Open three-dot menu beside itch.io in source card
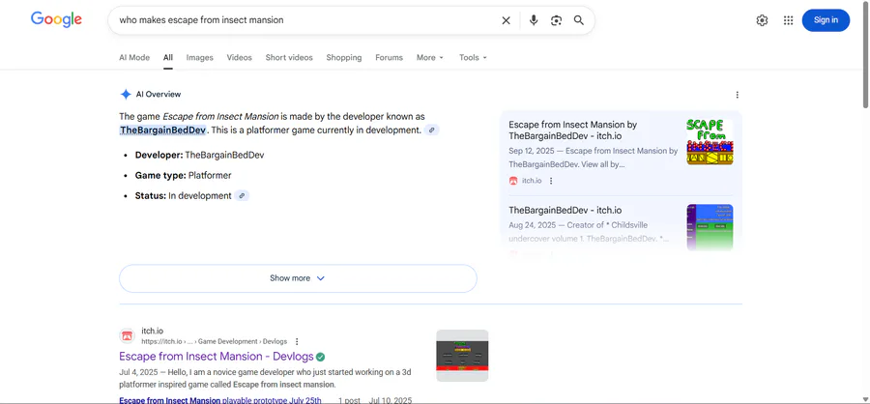Screen dimensions: 870x404 tap(551, 181)
